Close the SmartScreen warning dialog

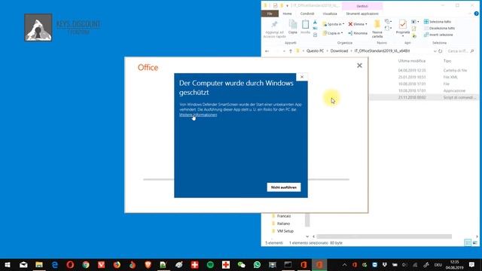(x=302, y=77)
